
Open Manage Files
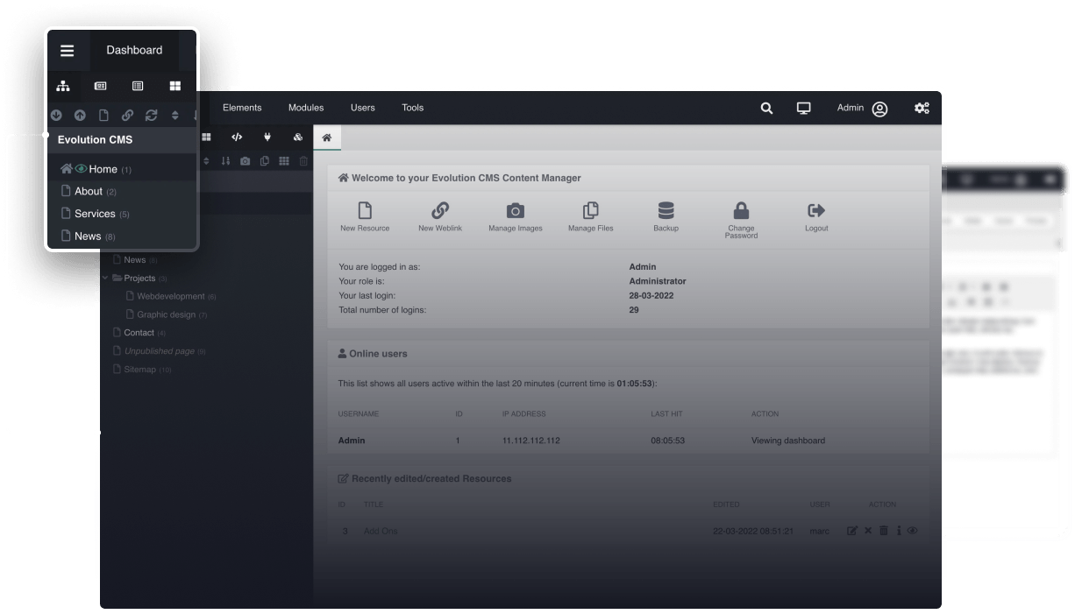tap(591, 217)
